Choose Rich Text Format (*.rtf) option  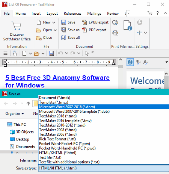[104, 139]
